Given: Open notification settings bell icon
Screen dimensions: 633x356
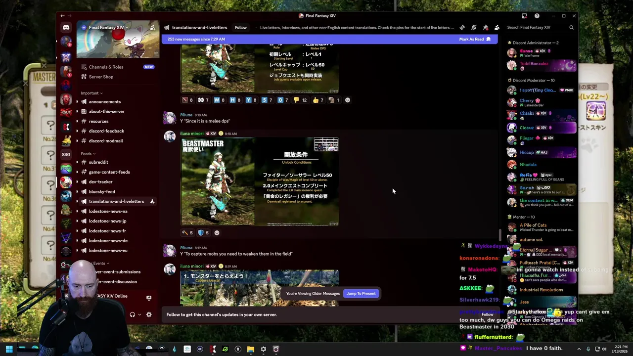Looking at the screenshot, I should tap(474, 28).
